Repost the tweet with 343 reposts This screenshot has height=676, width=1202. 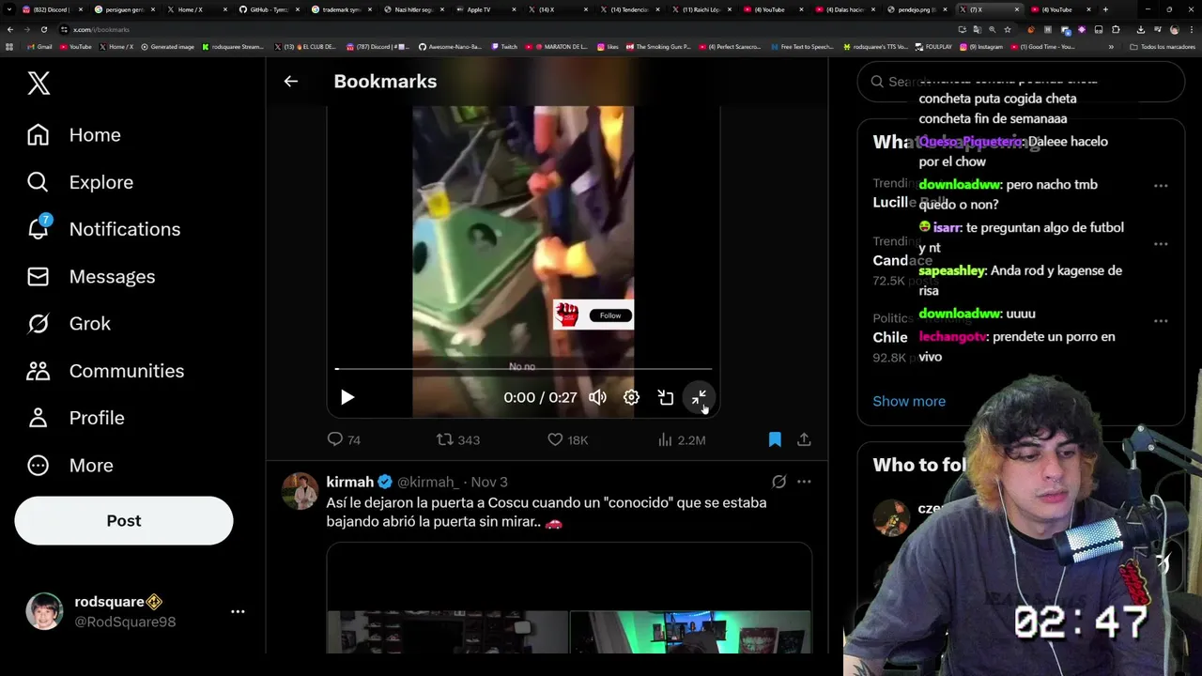point(458,439)
